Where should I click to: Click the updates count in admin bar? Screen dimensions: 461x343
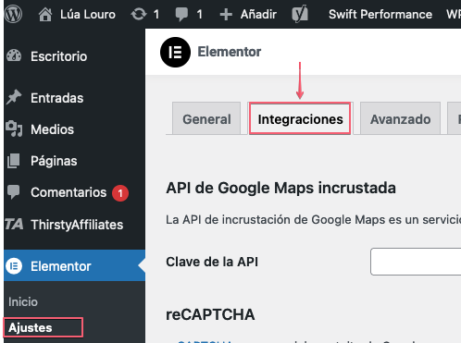(x=156, y=15)
